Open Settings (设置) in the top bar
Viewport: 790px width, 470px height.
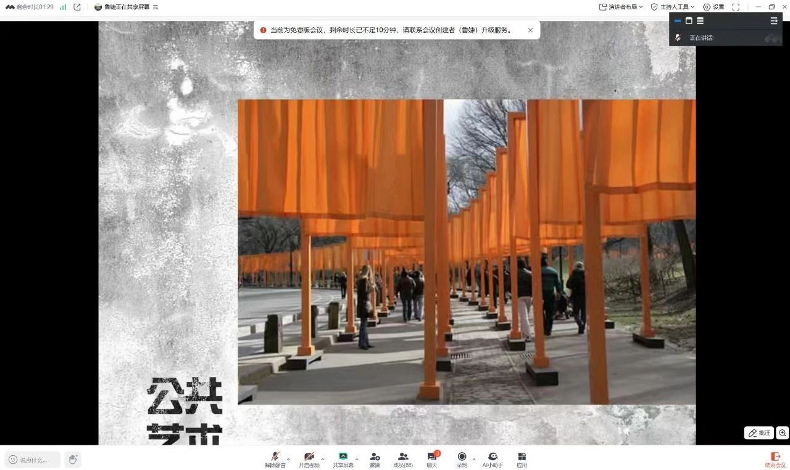713,7
